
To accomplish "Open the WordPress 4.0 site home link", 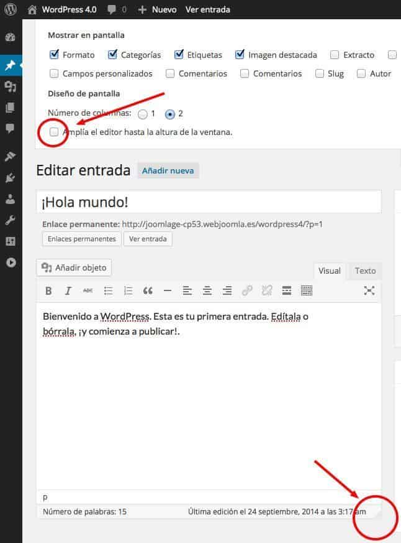I will (62, 9).
